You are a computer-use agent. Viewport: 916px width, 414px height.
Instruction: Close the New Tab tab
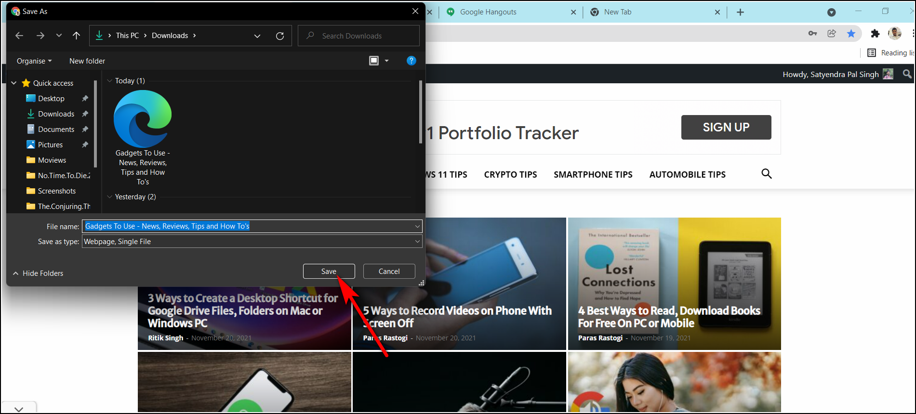717,13
